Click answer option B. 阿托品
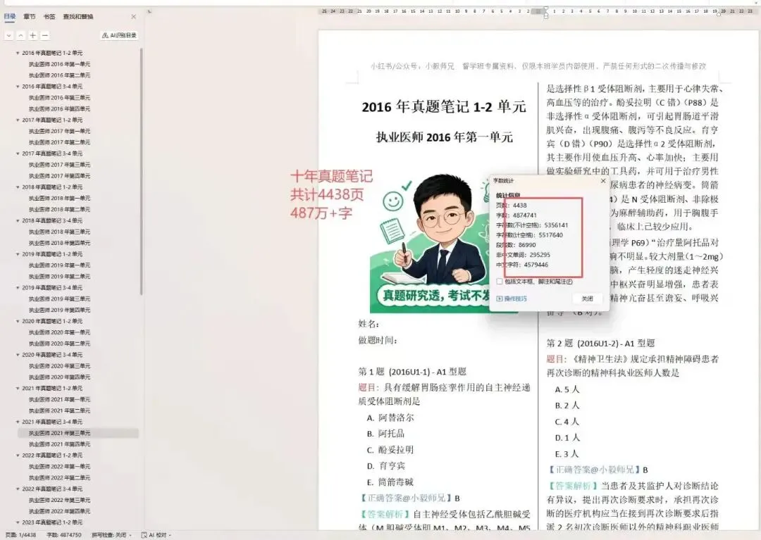The image size is (761, 540). pyautogui.click(x=385, y=434)
